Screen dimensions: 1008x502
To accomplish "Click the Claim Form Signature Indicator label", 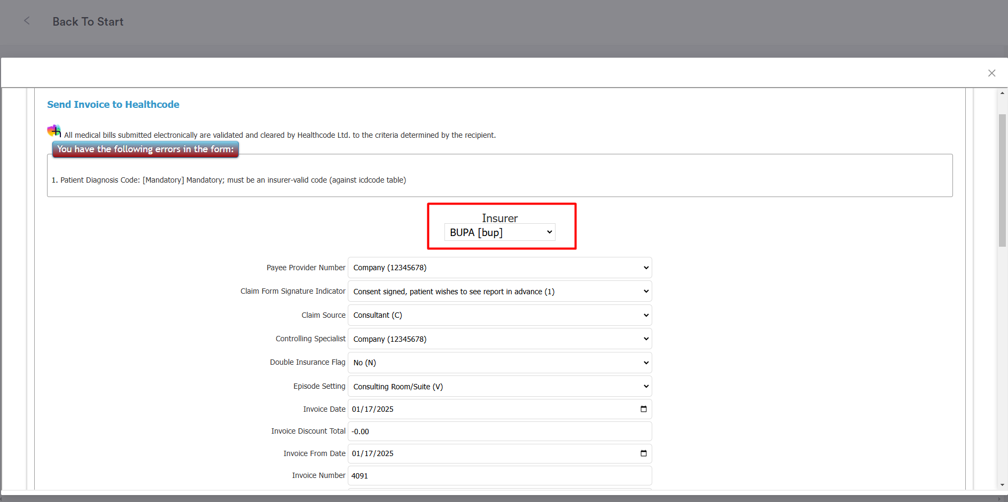I will pyautogui.click(x=293, y=291).
